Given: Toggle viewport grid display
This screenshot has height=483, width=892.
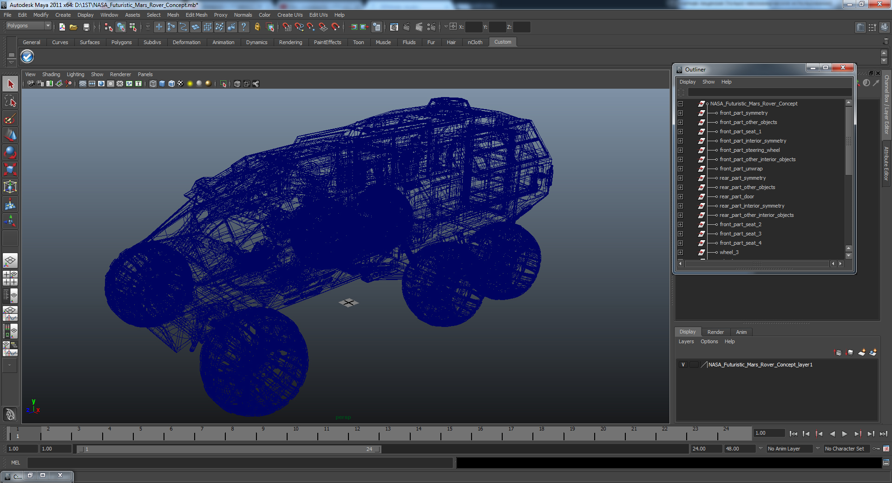Looking at the screenshot, I should [83, 84].
